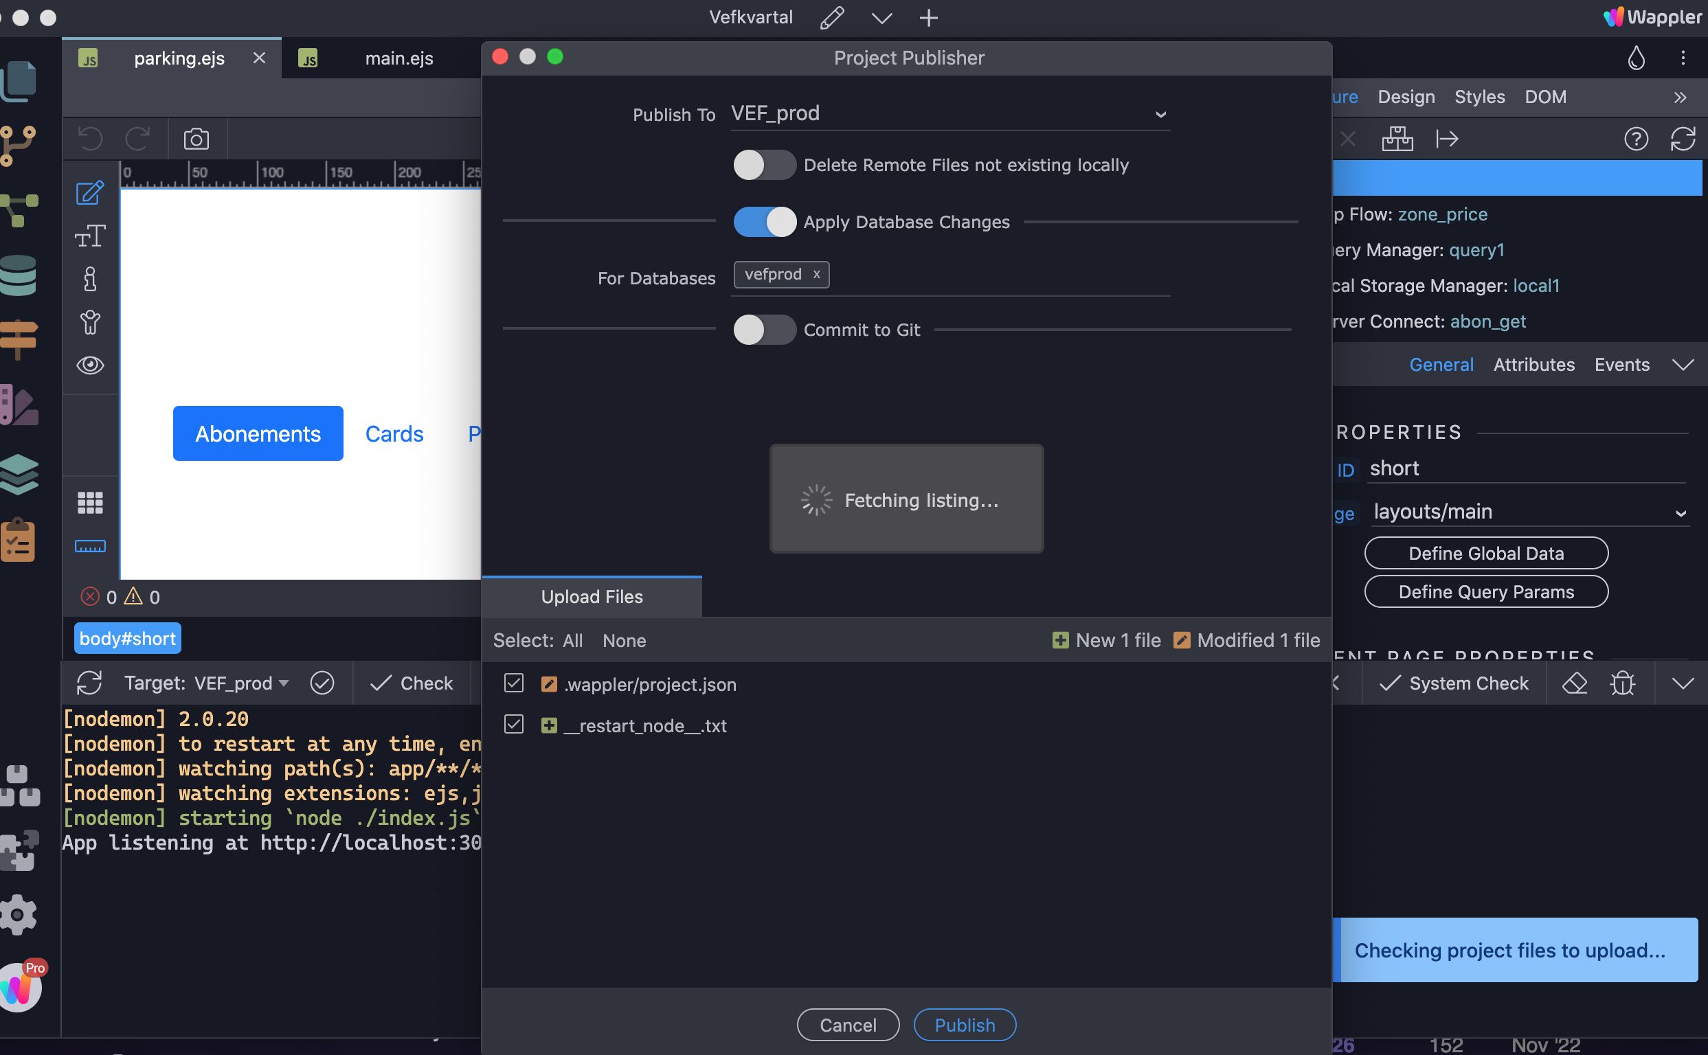
Task: Click the Wappler Pro account icon
Action: [21, 986]
